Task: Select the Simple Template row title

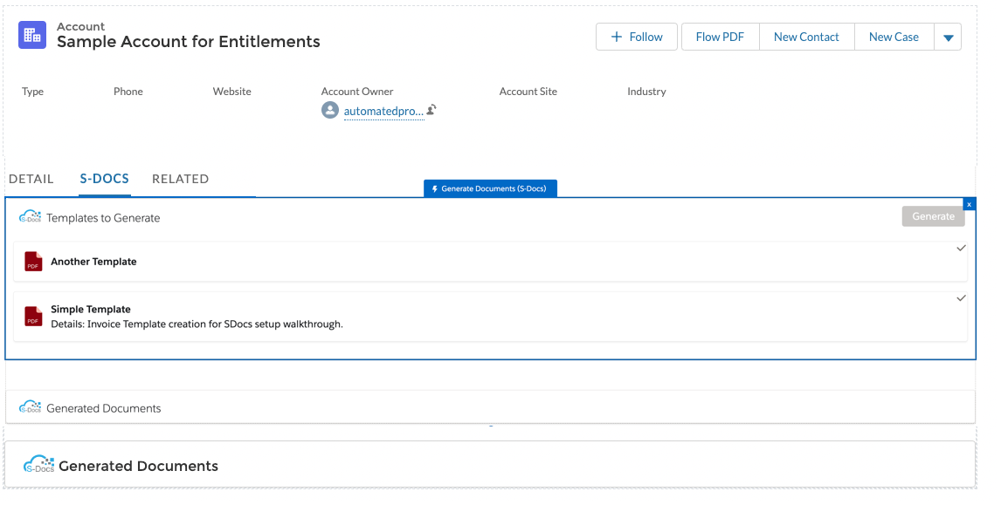Action: (91, 310)
